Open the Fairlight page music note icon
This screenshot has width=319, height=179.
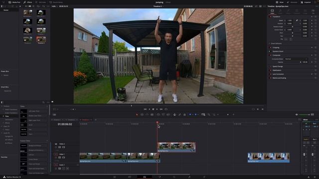pos(189,177)
